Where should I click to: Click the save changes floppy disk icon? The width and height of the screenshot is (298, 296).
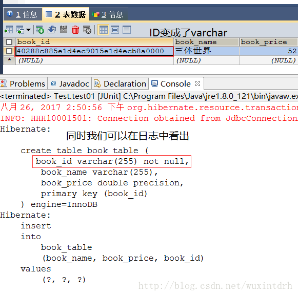pos(64,29)
